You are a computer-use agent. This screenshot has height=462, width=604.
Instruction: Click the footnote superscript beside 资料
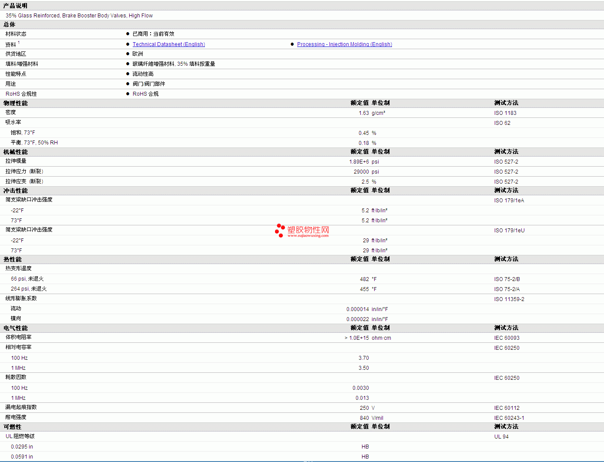(x=19, y=43)
